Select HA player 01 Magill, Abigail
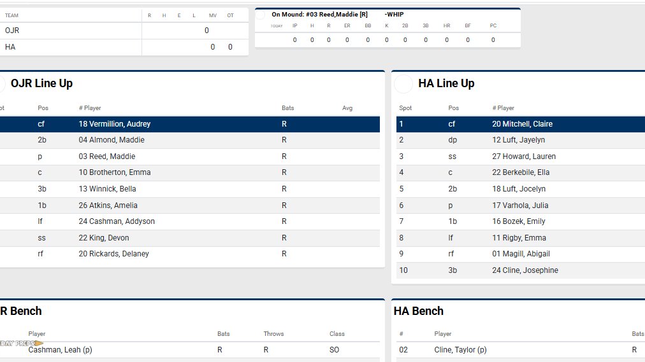The image size is (645, 362). (521, 254)
